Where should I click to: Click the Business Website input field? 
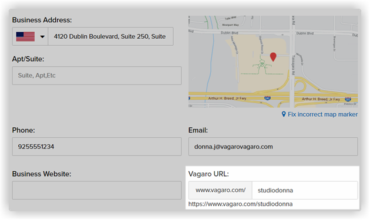click(97, 190)
